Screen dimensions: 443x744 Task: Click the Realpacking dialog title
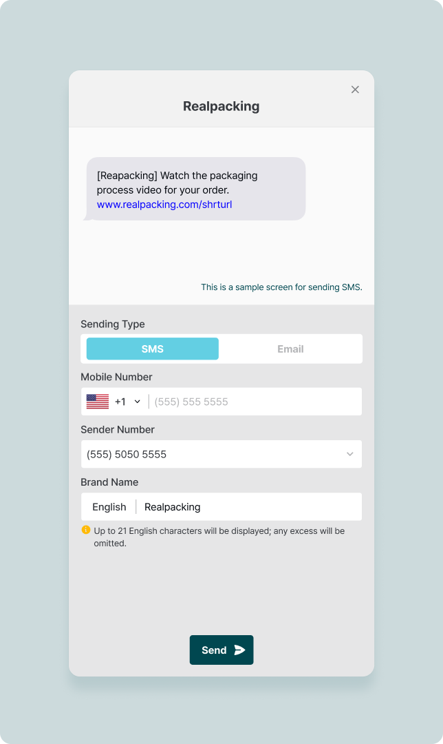221,106
